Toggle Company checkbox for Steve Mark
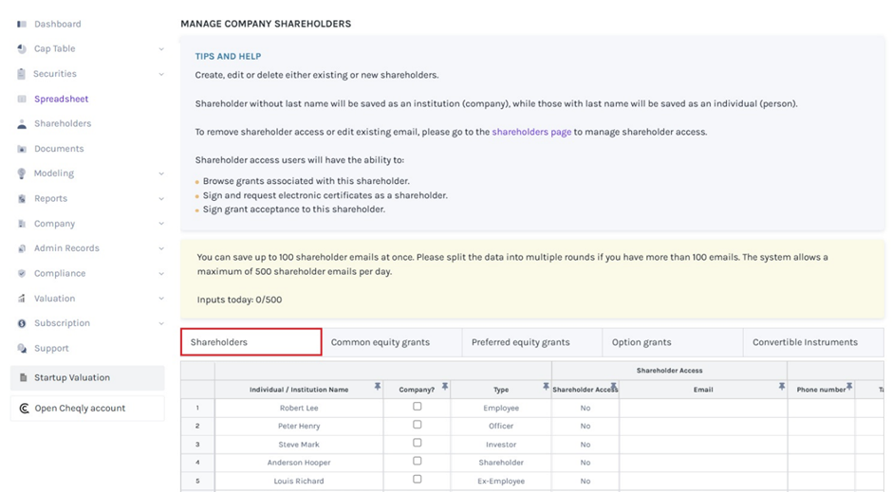The width and height of the screenshot is (892, 492). pyautogui.click(x=417, y=443)
